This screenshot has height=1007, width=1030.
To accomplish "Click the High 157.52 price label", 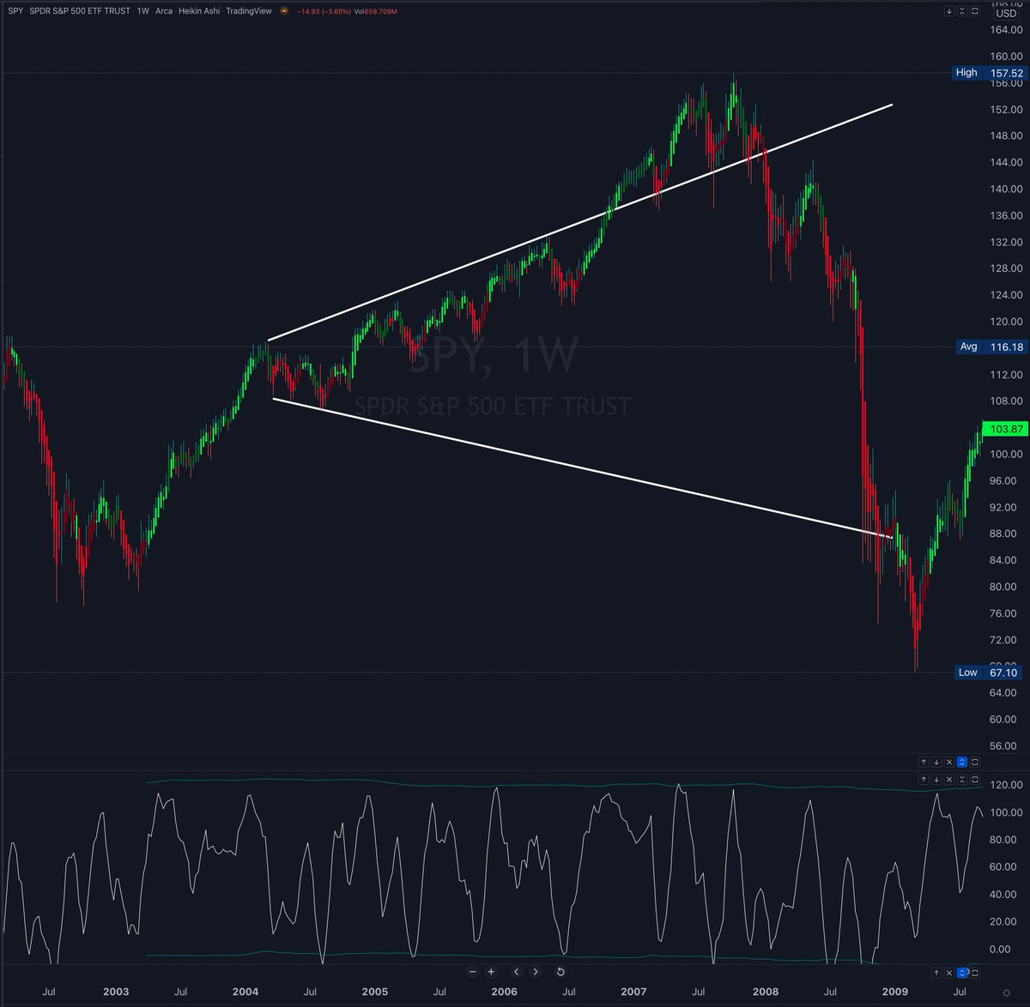I will pos(989,73).
